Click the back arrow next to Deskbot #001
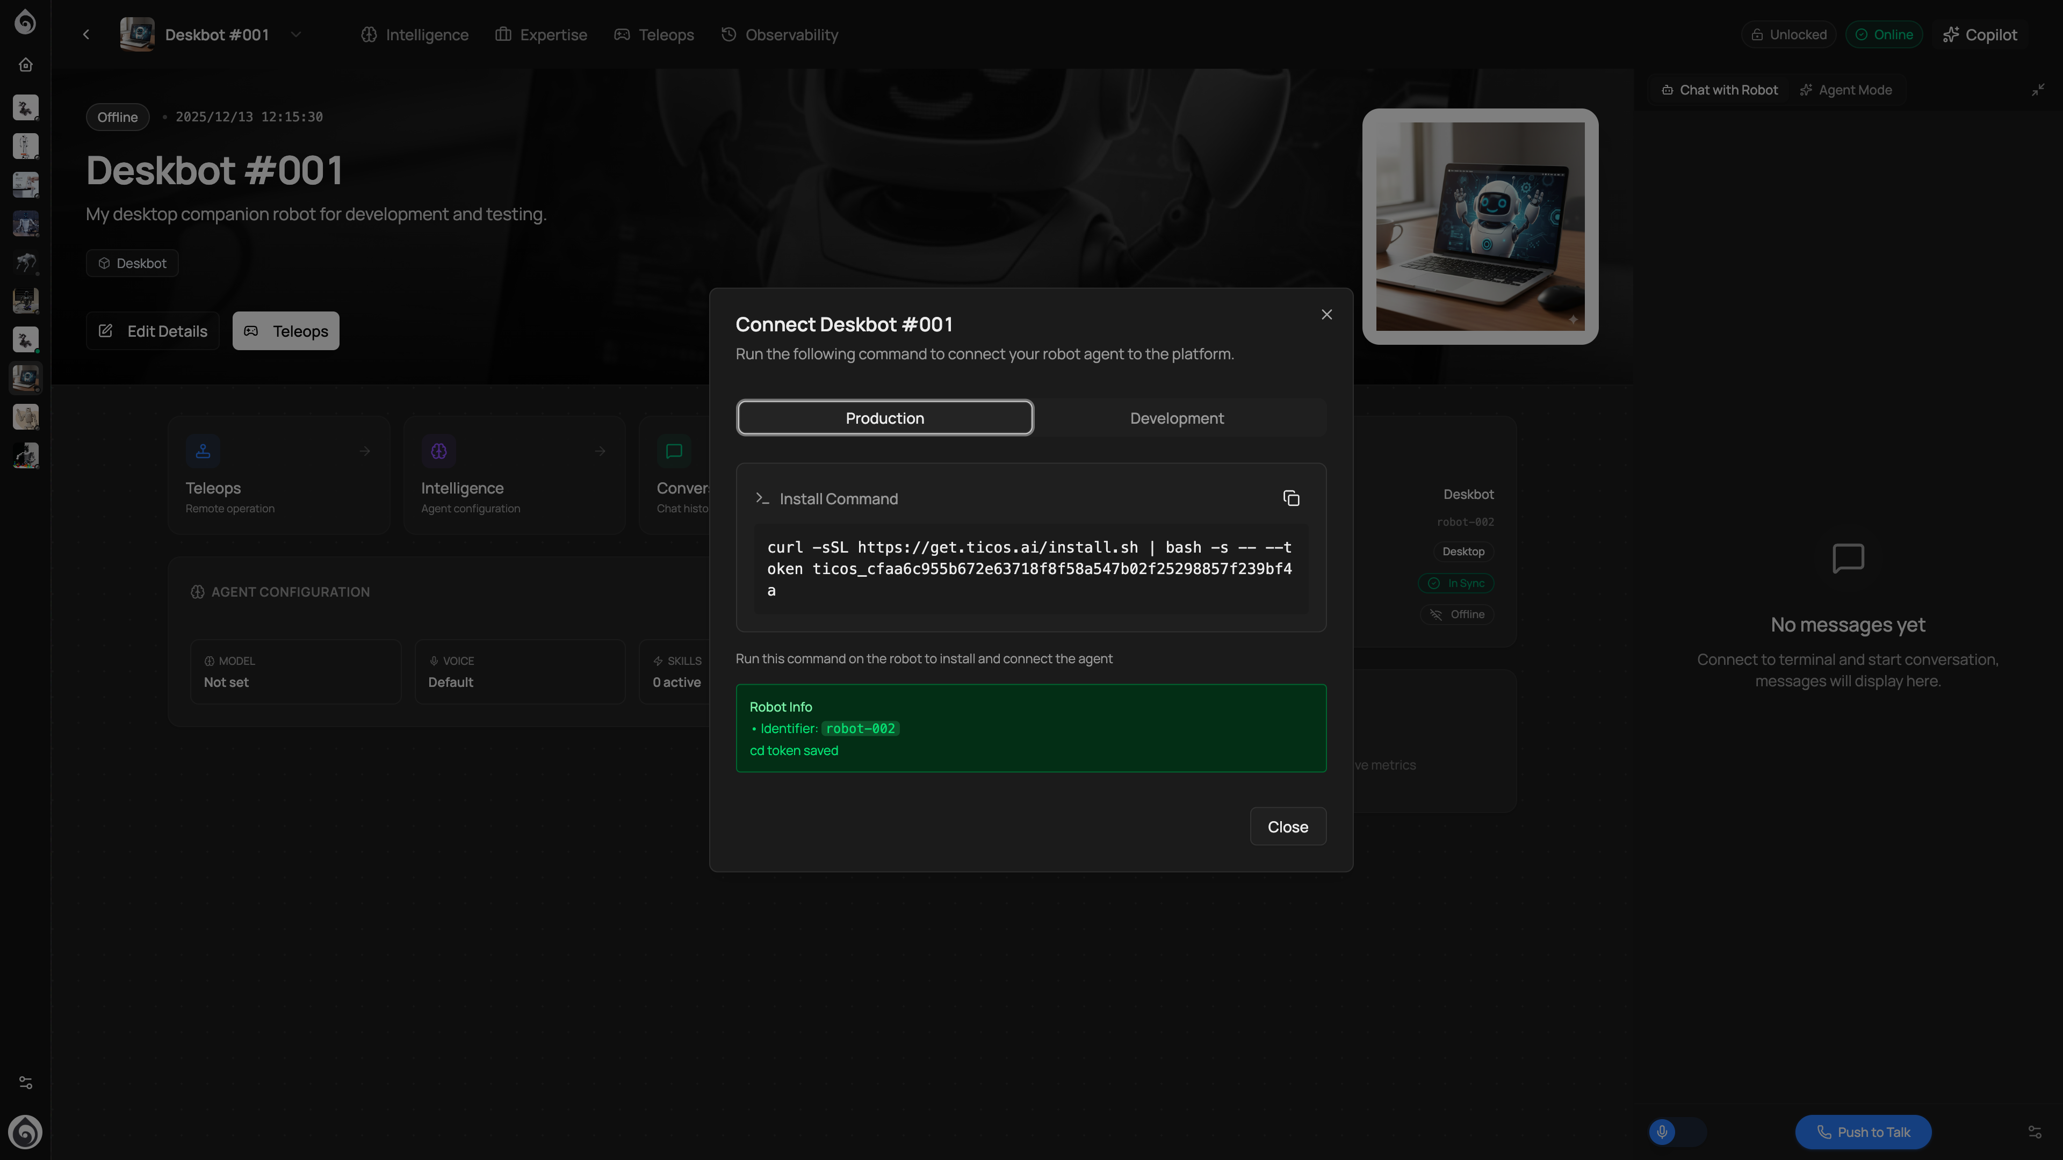The image size is (2063, 1160). 86,34
